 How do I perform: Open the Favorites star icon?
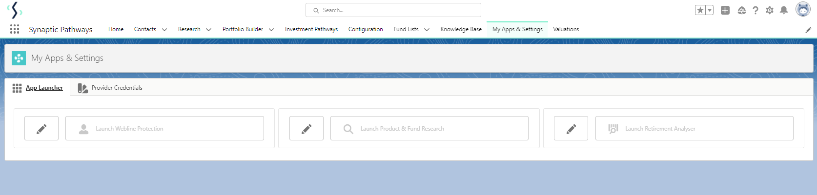(700, 10)
